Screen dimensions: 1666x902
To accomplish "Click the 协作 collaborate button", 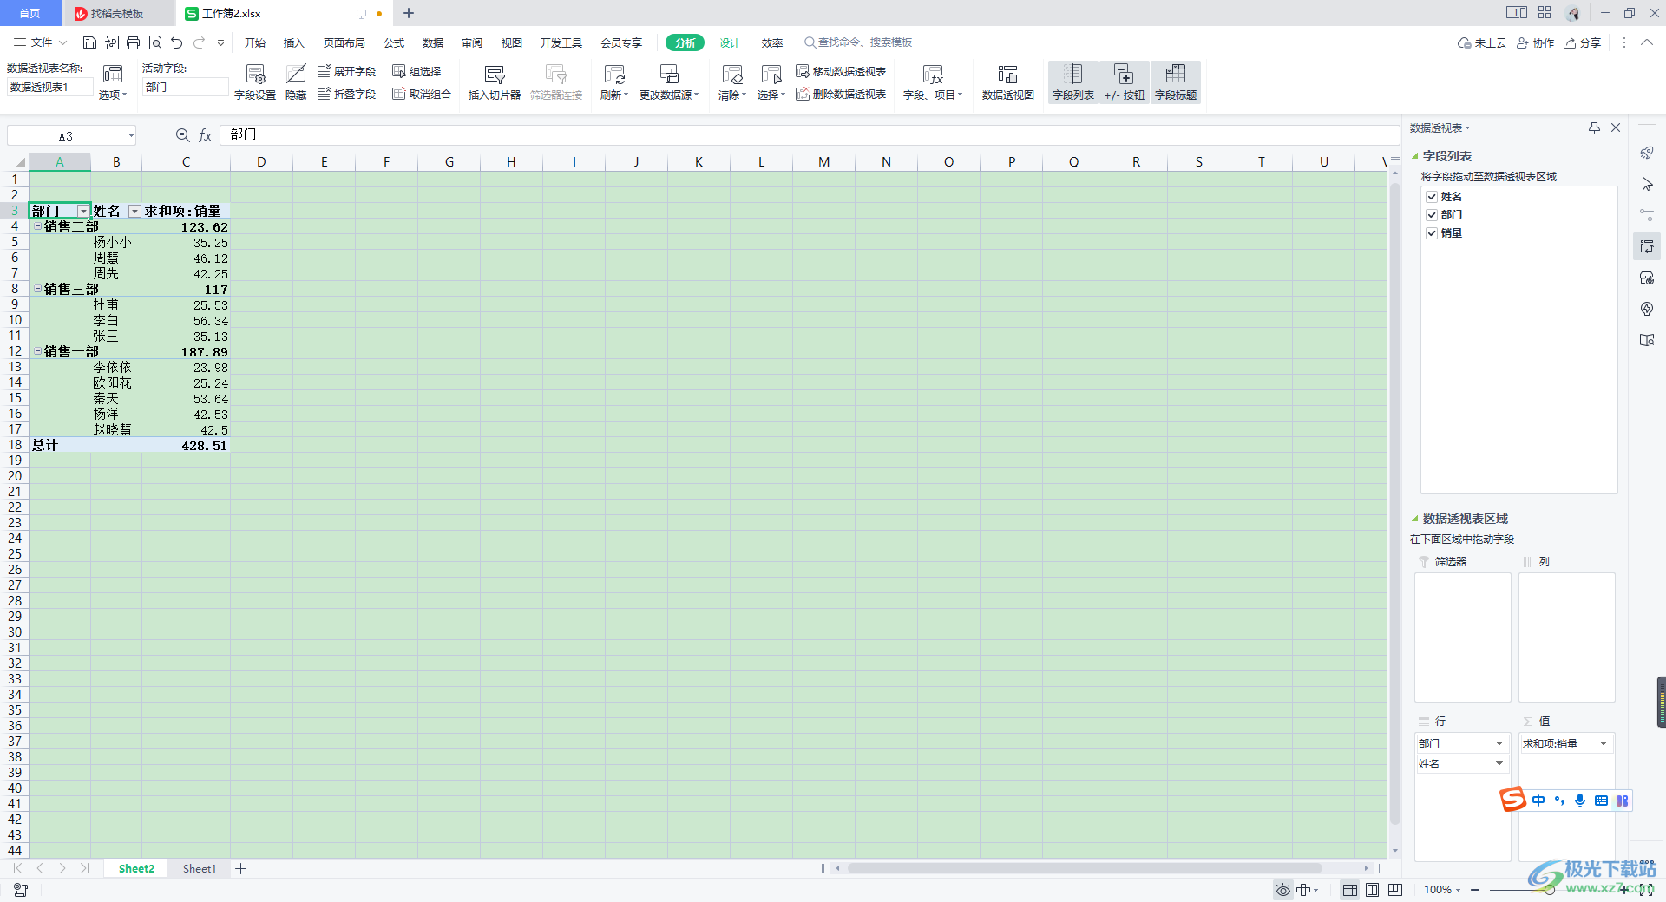I will click(x=1535, y=42).
